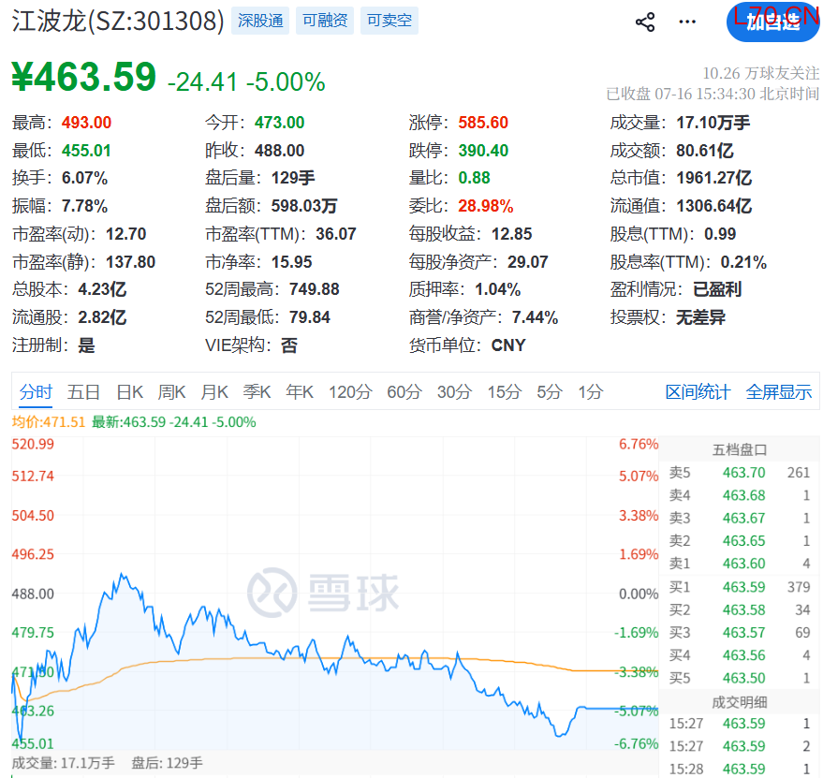Click the 买3 order row at 463.57
The width and height of the screenshot is (823, 778).
(x=740, y=633)
